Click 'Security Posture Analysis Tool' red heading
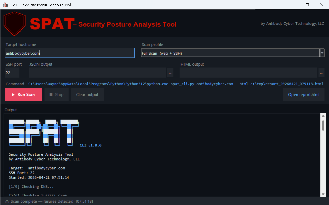Screen dimensions: 329x205 (127, 24)
